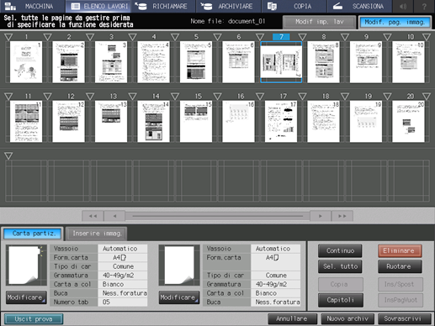Click Modificare under tab paper preview
Image resolution: width=435 pixels, height=326 pixels.
pyautogui.click(x=26, y=297)
